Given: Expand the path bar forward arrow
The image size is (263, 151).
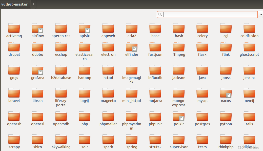Looking at the screenshot, I should (34, 4).
